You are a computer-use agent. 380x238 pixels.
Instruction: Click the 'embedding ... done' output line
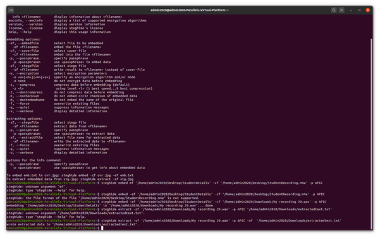(x=110, y=206)
